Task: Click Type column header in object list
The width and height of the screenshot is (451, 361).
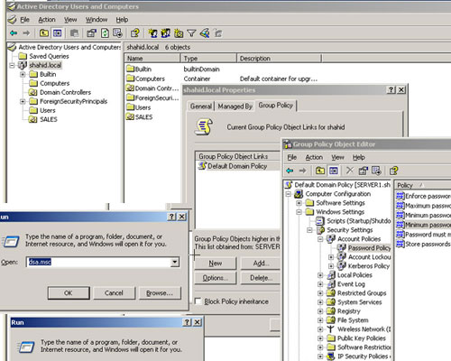Action: (x=208, y=59)
